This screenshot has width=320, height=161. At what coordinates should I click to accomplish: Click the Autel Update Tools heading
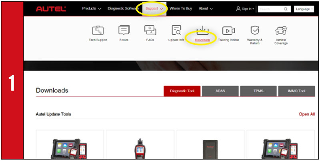[x=54, y=114]
